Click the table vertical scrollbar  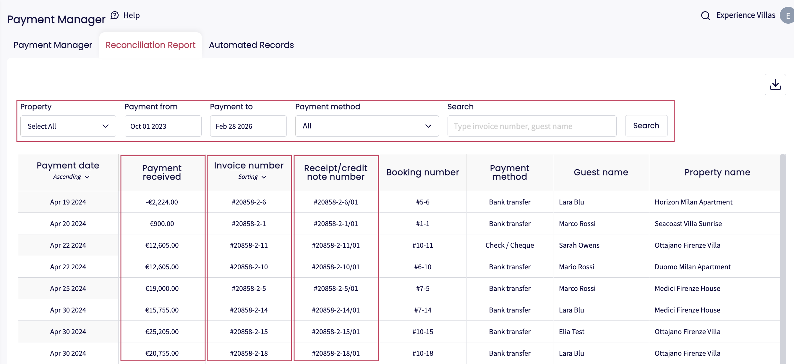click(x=782, y=259)
